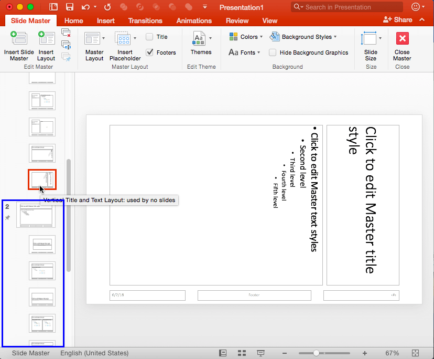
Task: Toggle Hide Background Graphics checkbox
Action: point(273,52)
